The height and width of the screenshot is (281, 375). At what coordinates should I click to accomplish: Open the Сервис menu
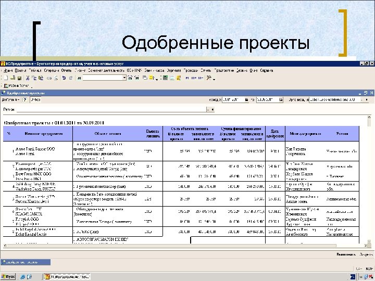click(x=242, y=70)
